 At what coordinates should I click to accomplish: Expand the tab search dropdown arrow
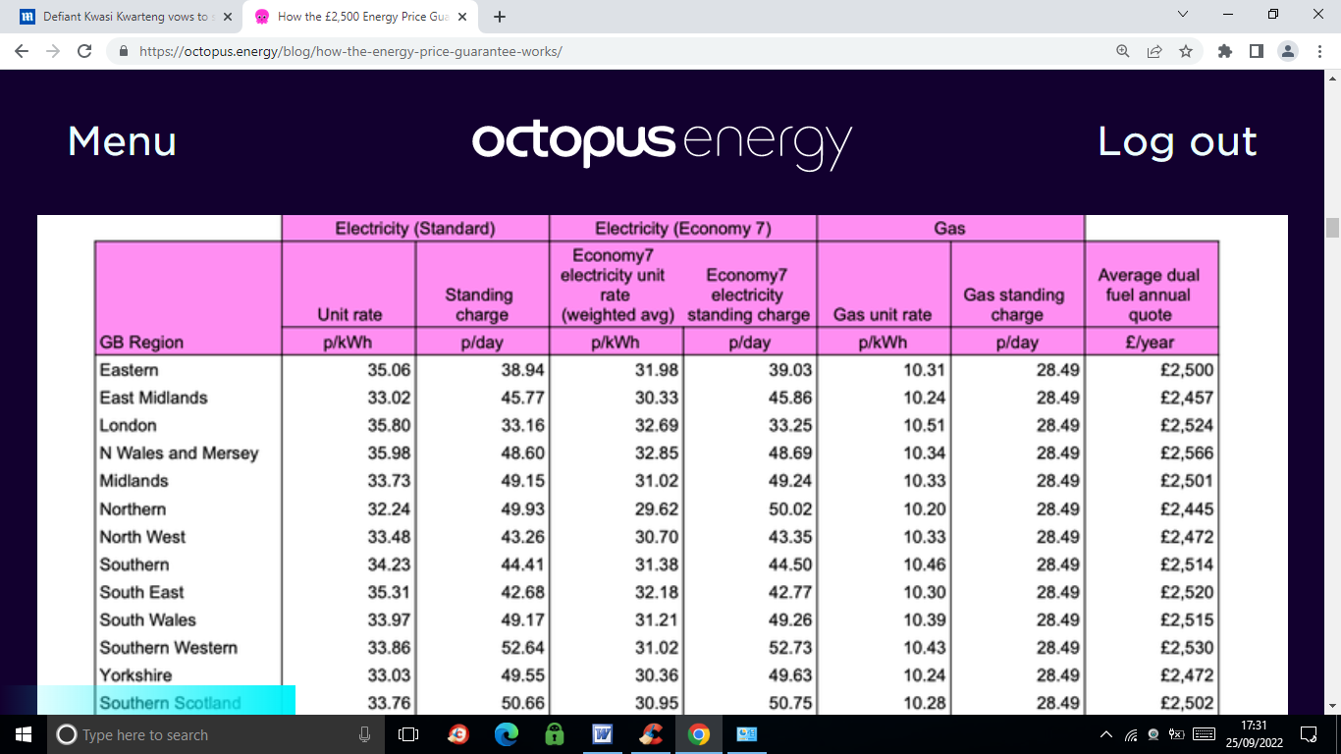tap(1183, 15)
